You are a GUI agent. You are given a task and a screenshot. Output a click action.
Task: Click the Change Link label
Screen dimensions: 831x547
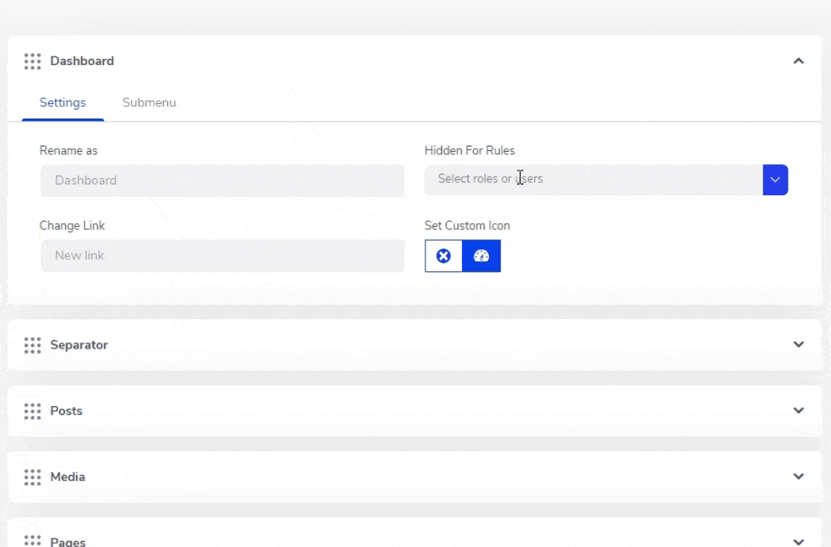tap(72, 225)
